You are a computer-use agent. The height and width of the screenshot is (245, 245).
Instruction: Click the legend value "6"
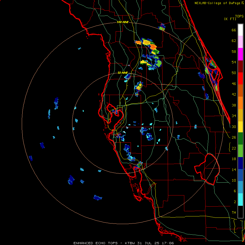[235, 191]
